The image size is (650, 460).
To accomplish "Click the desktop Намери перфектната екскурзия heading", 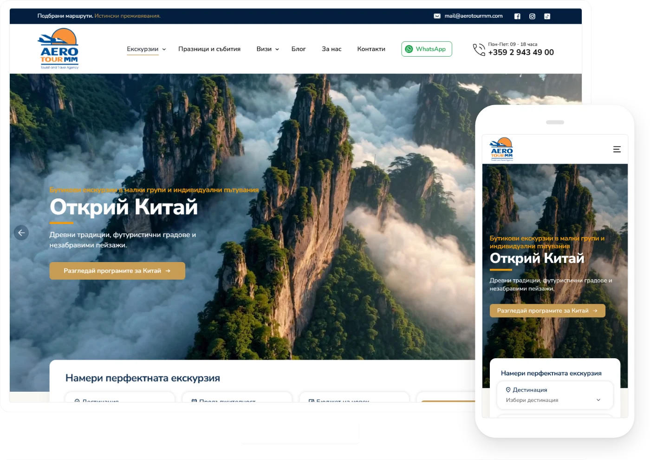I will coord(143,378).
